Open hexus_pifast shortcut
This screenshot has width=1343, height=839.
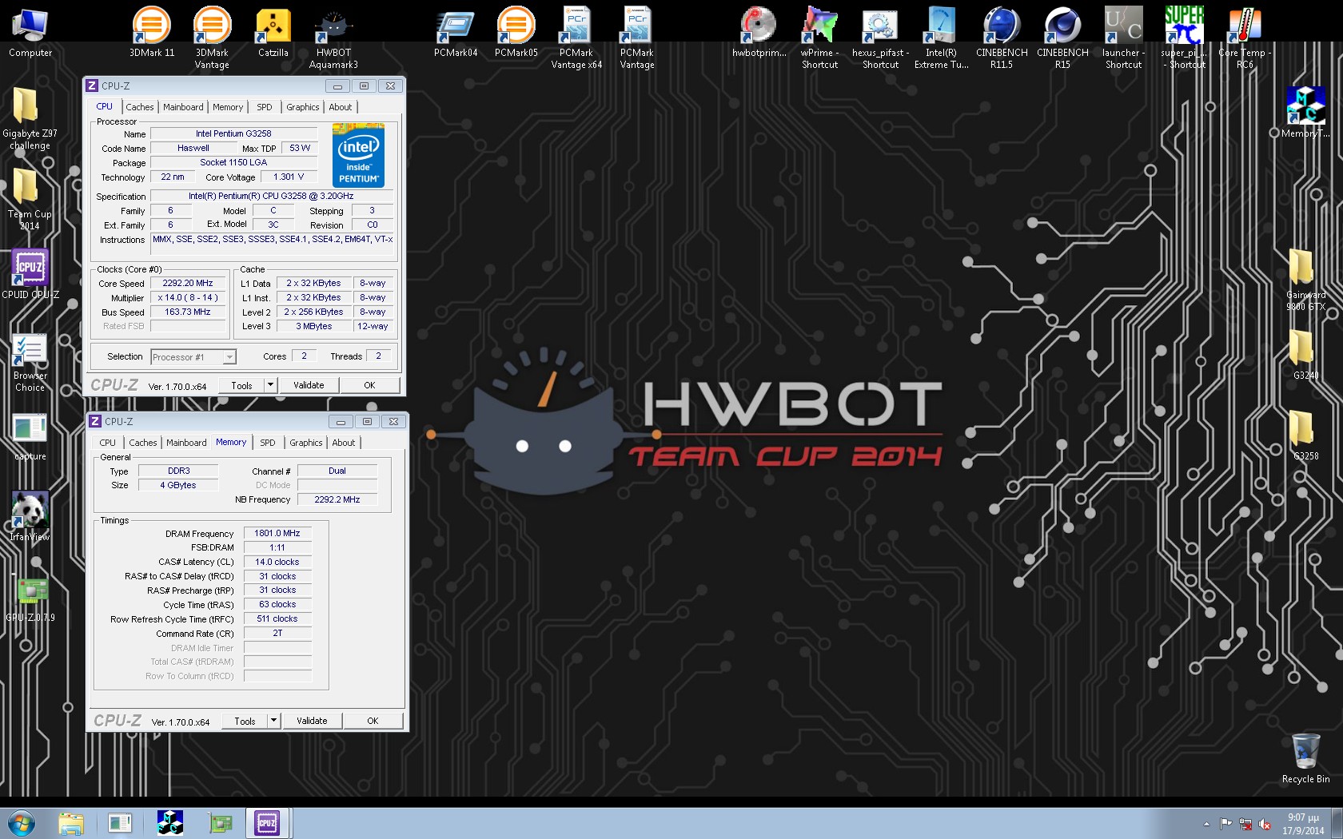coord(880,38)
